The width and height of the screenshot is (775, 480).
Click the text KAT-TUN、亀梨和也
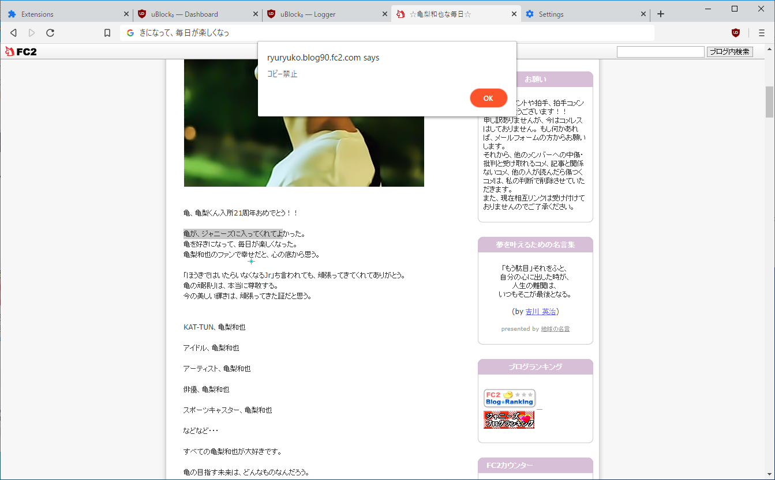pyautogui.click(x=215, y=327)
